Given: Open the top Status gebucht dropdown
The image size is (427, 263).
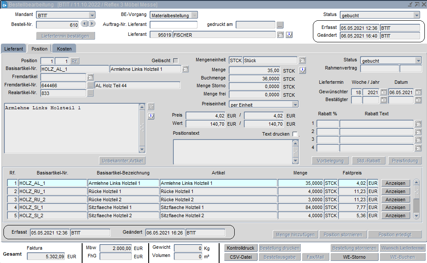Looking at the screenshot, I should click(x=416, y=15).
